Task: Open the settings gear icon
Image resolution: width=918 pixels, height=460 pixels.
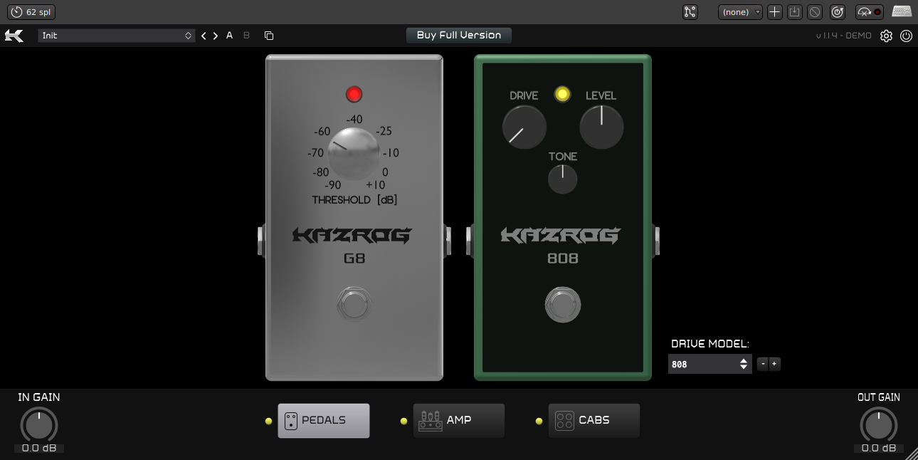Action: click(x=886, y=36)
